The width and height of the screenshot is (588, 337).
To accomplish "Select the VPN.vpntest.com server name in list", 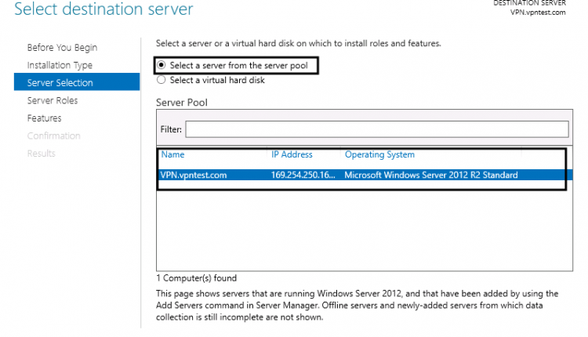I will coord(194,176).
